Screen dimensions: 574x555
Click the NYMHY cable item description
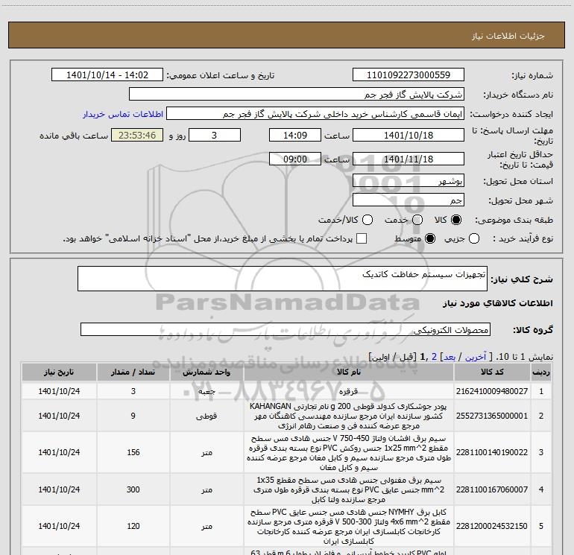click(x=349, y=526)
